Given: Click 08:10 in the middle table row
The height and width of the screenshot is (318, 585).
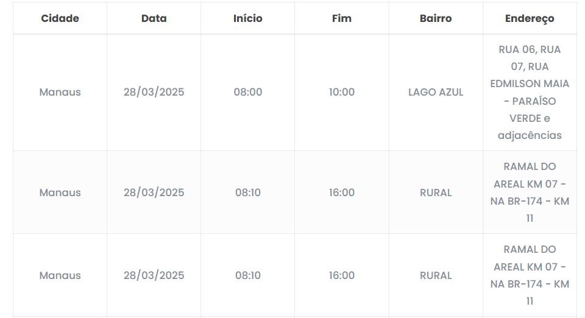Looking at the screenshot, I should point(248,193).
